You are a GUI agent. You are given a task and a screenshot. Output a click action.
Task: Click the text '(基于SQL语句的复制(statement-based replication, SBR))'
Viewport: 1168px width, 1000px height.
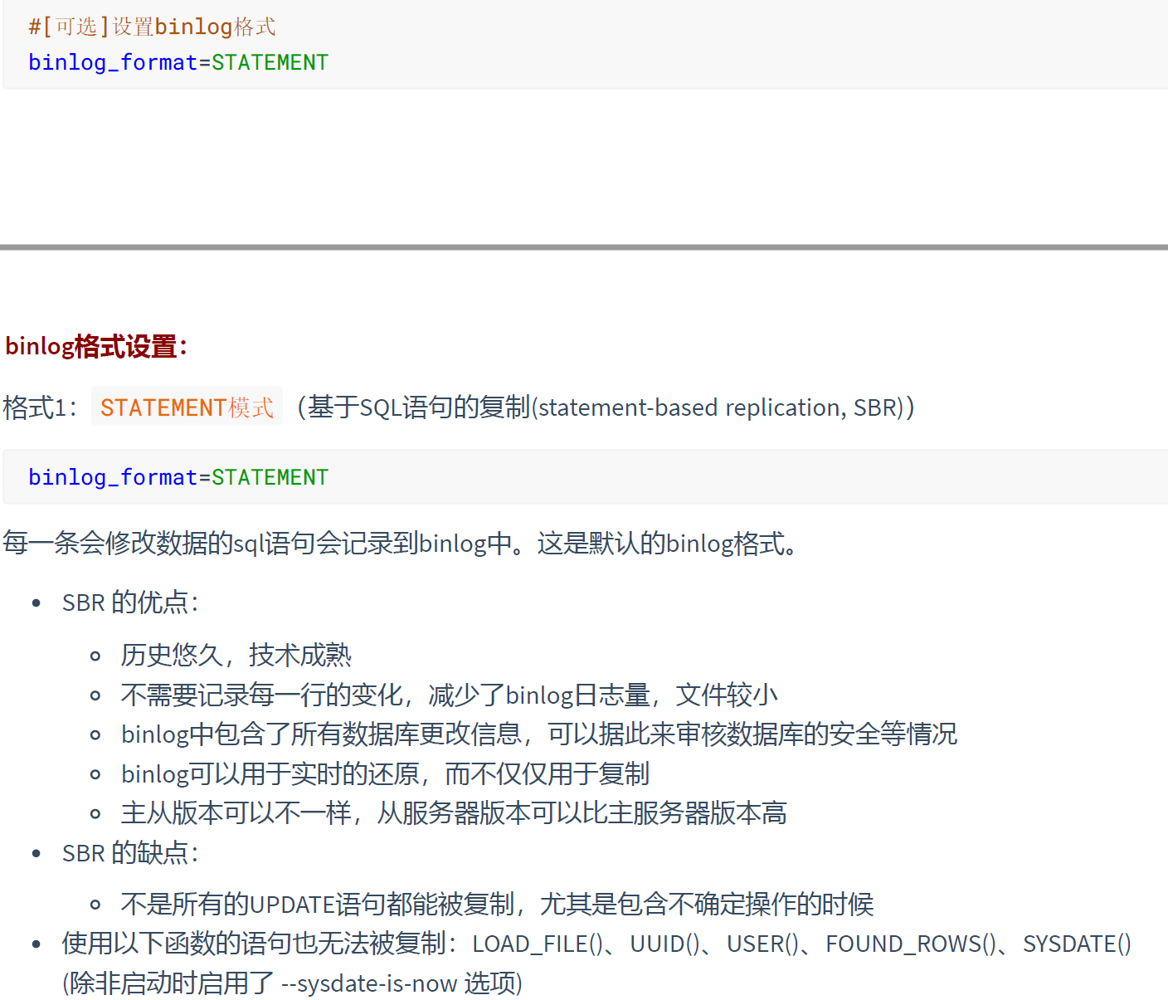[606, 407]
